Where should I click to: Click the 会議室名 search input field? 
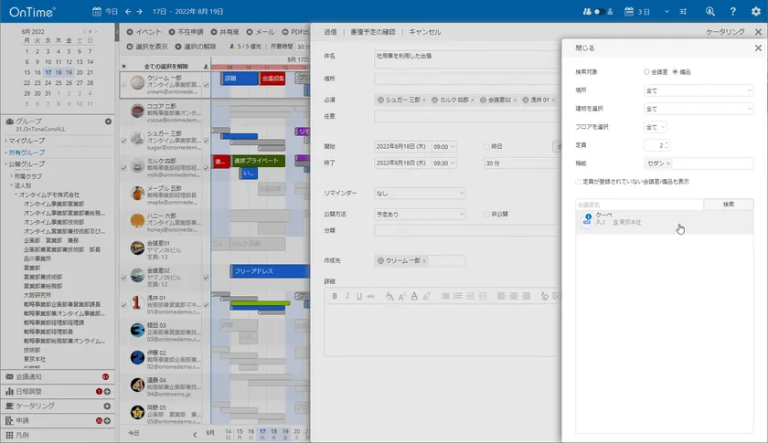click(634, 205)
